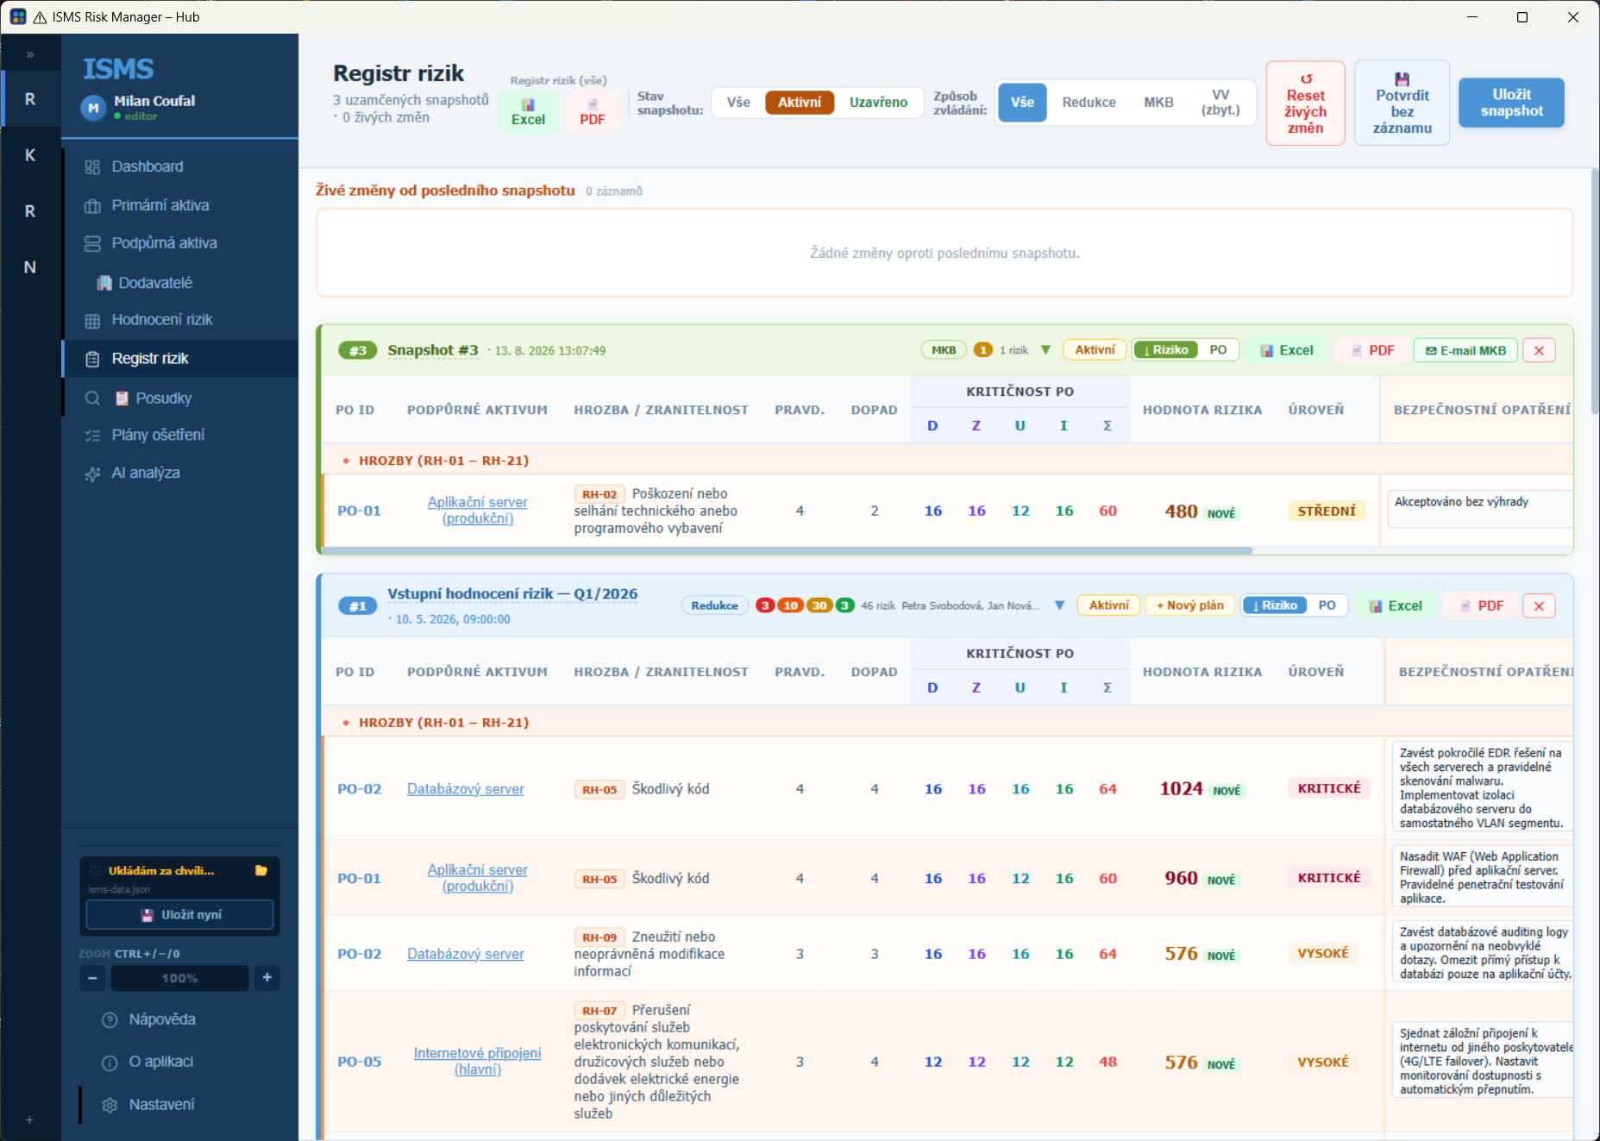Click Reset živých změn button
The width and height of the screenshot is (1600, 1141).
pos(1305,103)
